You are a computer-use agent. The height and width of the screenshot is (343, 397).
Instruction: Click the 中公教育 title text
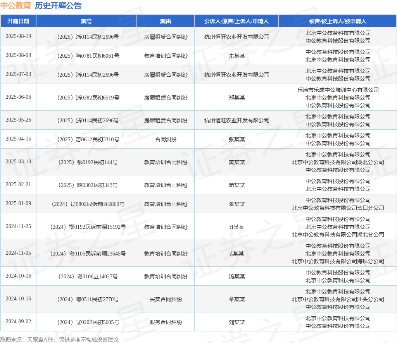16,5
